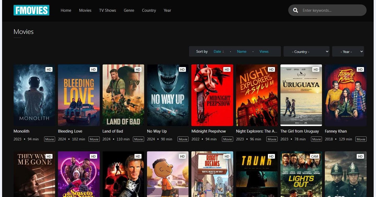Screen dimensions: 376x197
Task: Open the Country menu in the top navigation
Action: pyautogui.click(x=149, y=10)
